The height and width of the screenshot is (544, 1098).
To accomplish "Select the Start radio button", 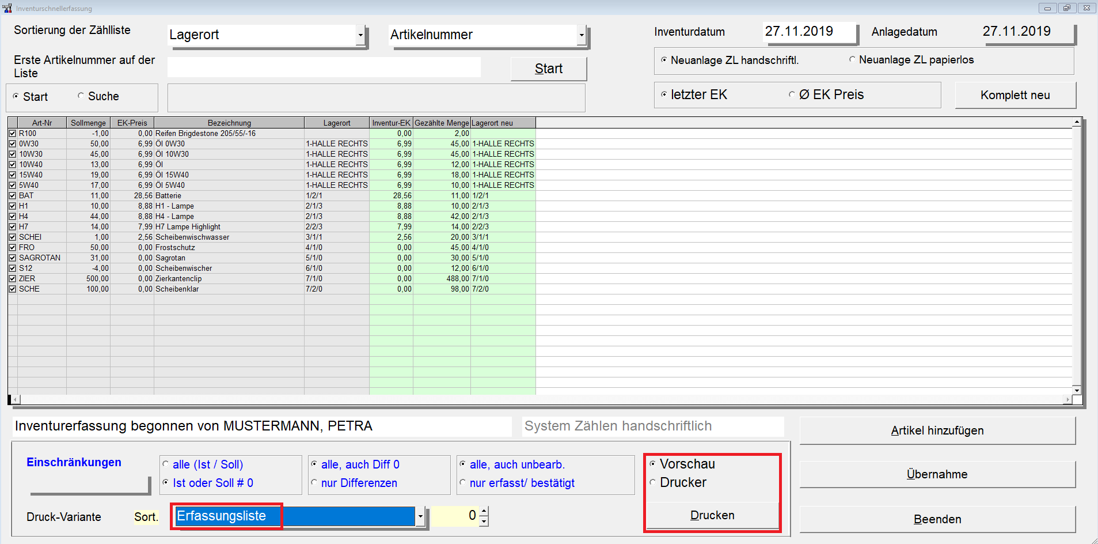I will point(16,96).
